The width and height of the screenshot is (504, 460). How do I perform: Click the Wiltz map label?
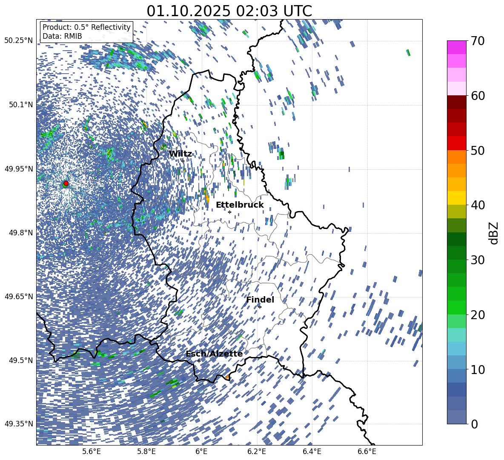pos(180,154)
